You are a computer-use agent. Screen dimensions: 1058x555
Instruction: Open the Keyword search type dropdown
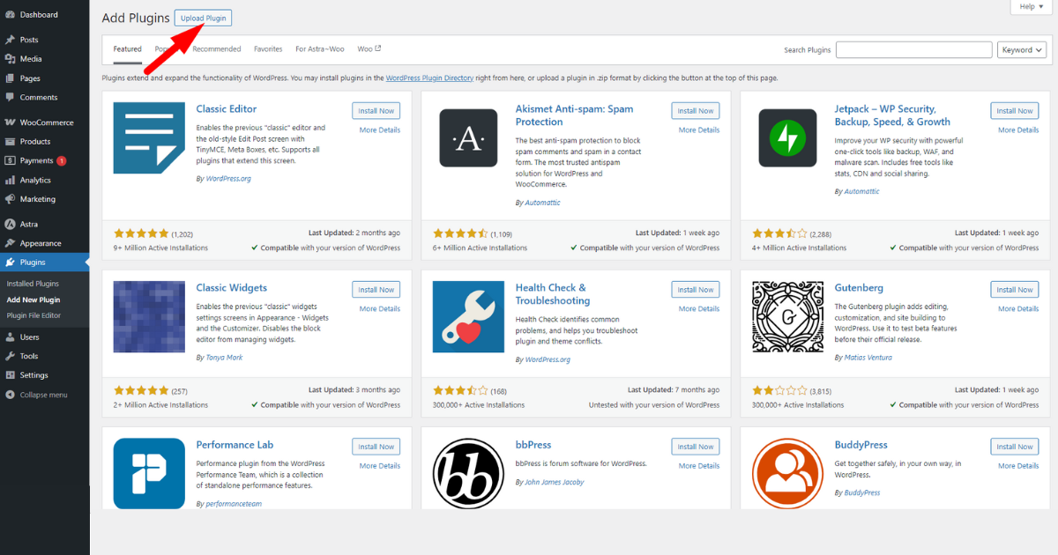(1022, 50)
